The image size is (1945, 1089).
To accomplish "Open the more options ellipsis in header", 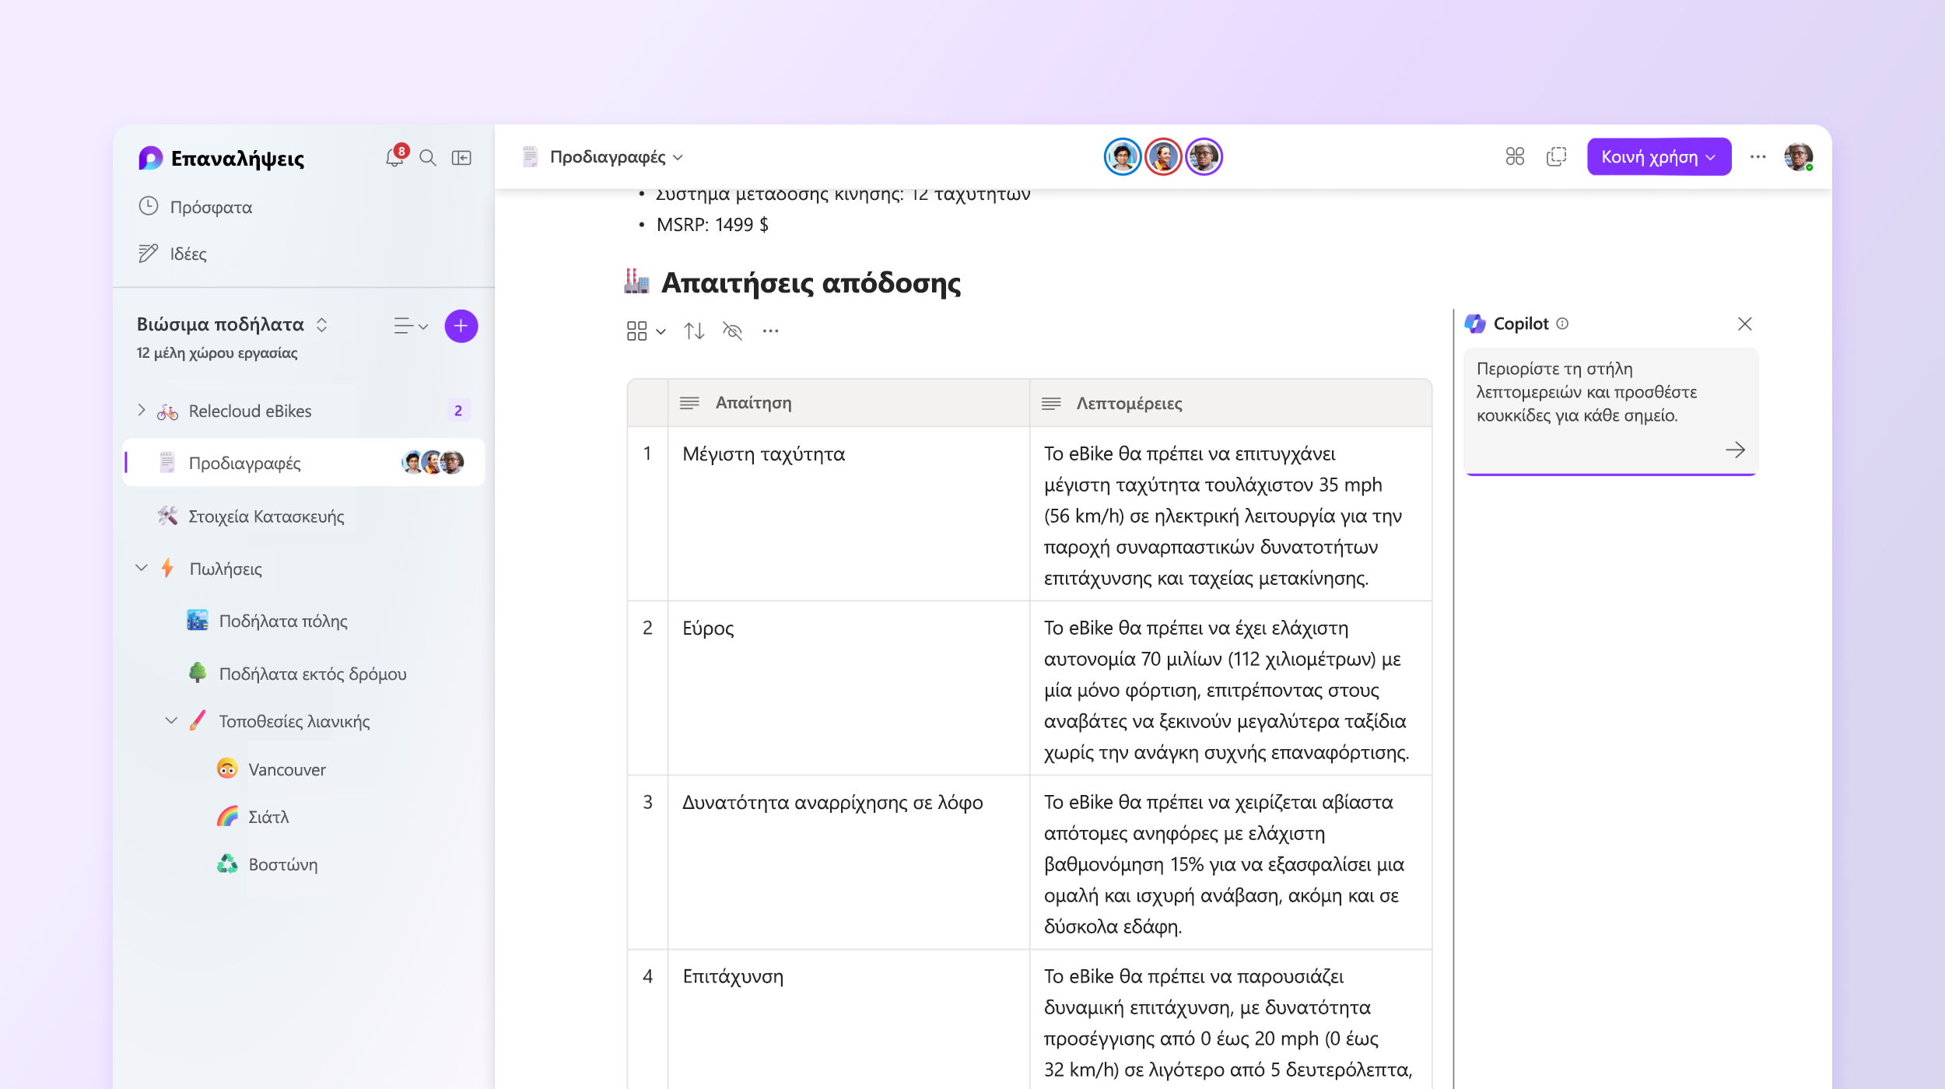I will pos(1758,157).
